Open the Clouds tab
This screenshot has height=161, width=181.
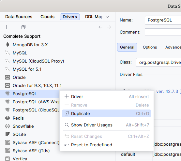pyautogui.click(x=47, y=17)
